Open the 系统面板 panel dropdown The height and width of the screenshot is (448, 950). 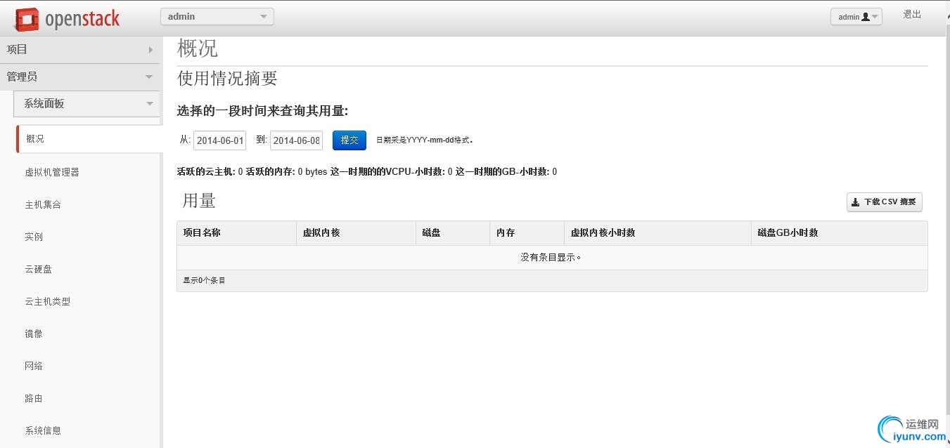point(87,103)
